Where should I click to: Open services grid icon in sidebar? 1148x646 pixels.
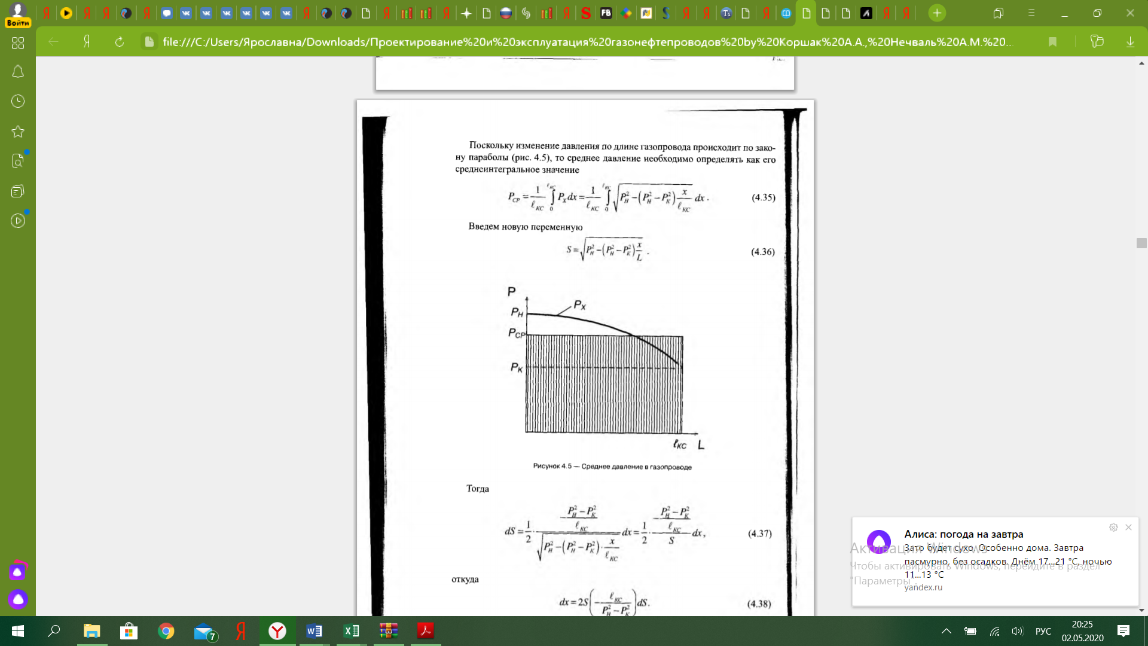click(x=18, y=43)
